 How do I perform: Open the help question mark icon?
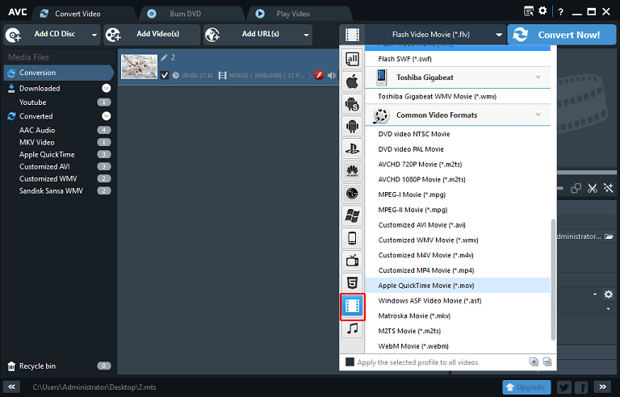tap(560, 12)
